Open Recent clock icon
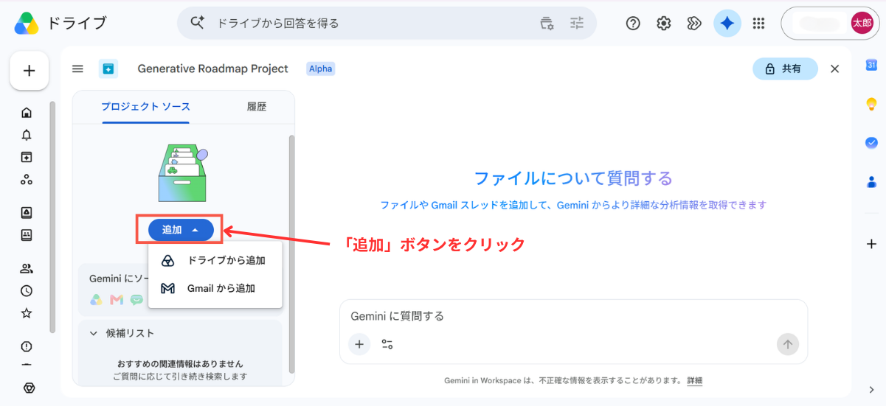 [27, 290]
